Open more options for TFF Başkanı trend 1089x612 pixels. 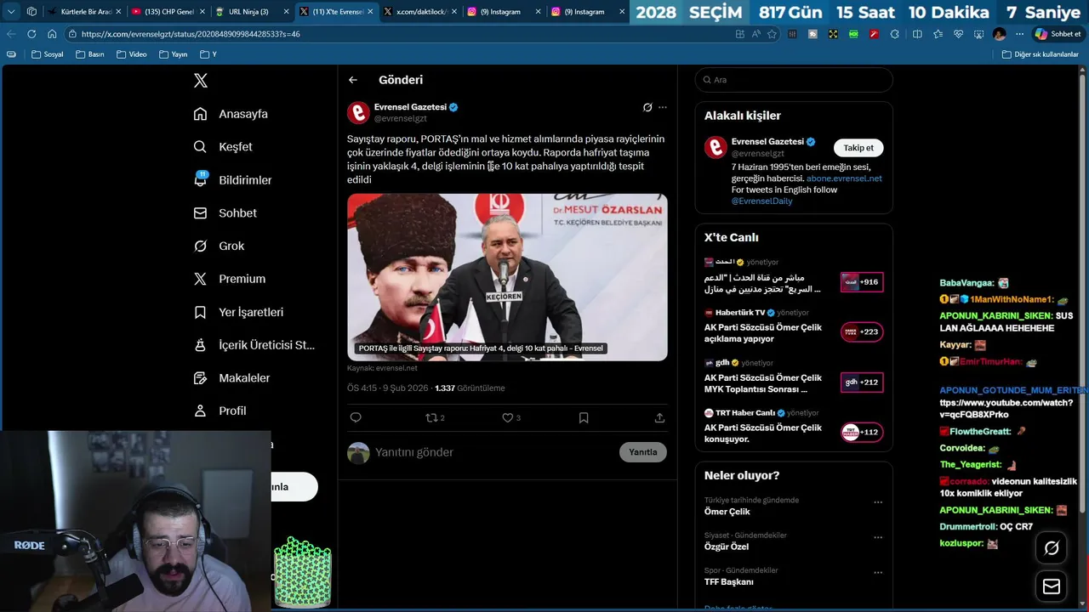[x=878, y=572]
